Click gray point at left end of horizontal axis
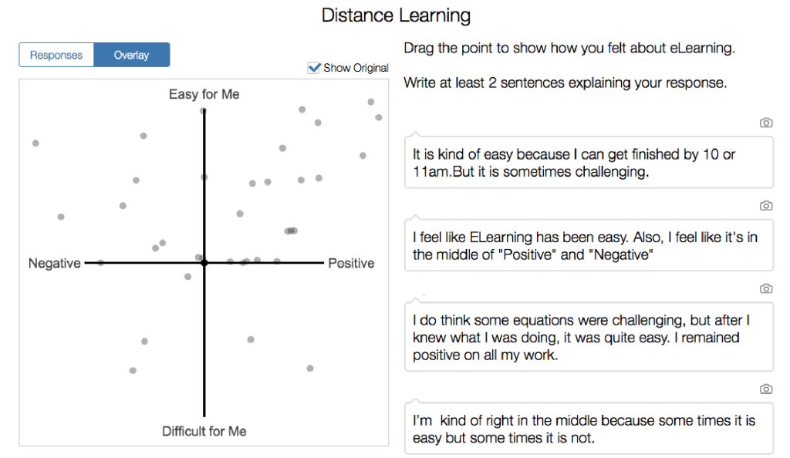The height and width of the screenshot is (458, 790). coord(101,263)
